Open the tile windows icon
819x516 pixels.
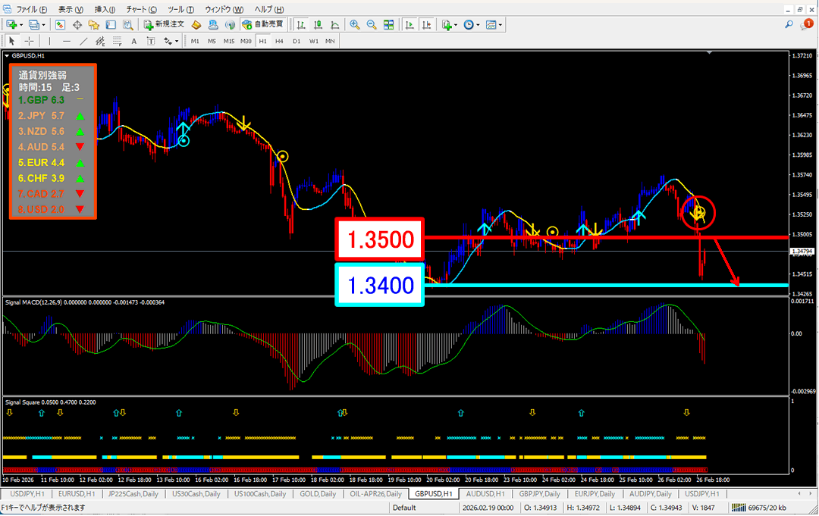389,24
